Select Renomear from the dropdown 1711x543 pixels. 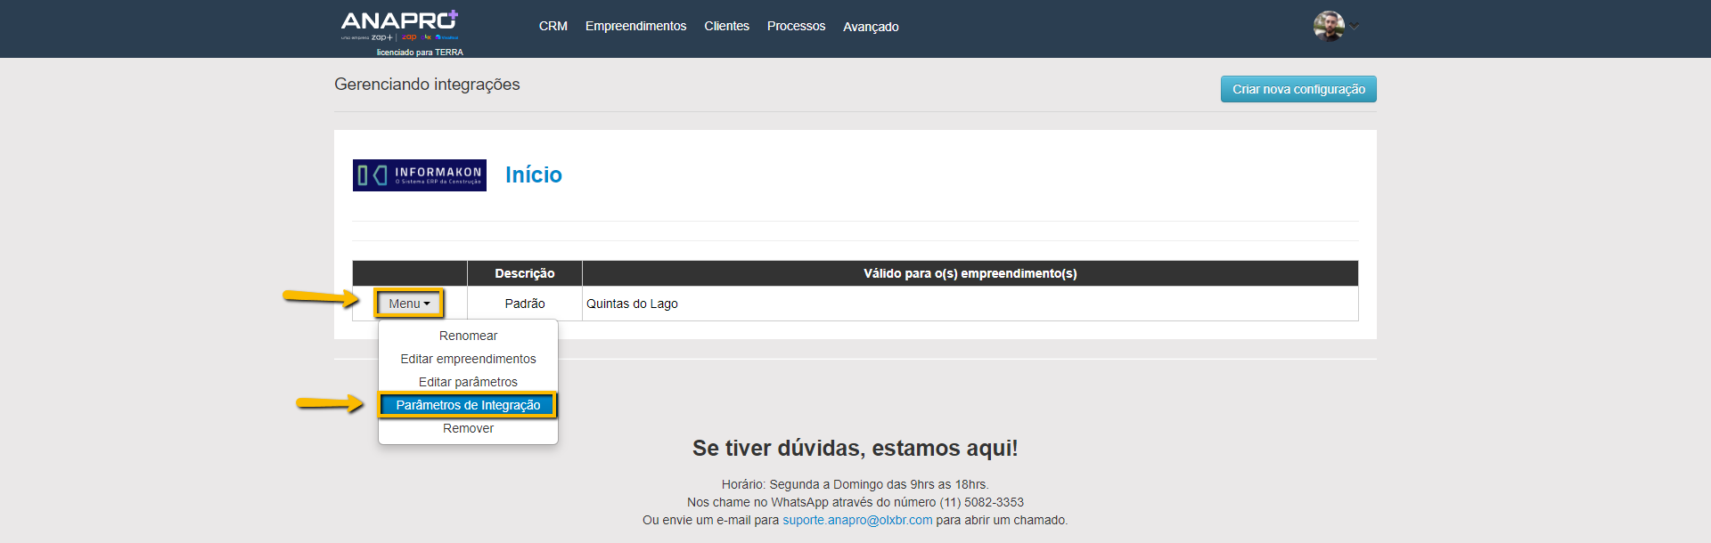[468, 336]
